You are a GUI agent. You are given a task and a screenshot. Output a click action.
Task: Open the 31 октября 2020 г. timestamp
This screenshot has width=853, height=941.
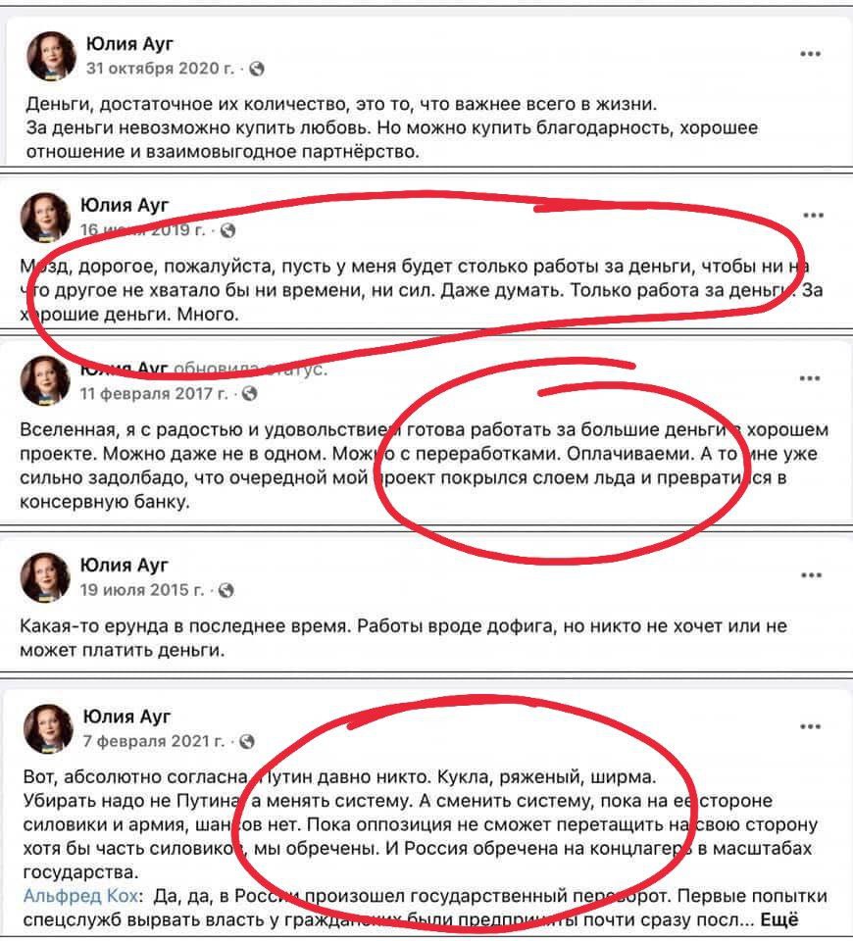point(160,69)
